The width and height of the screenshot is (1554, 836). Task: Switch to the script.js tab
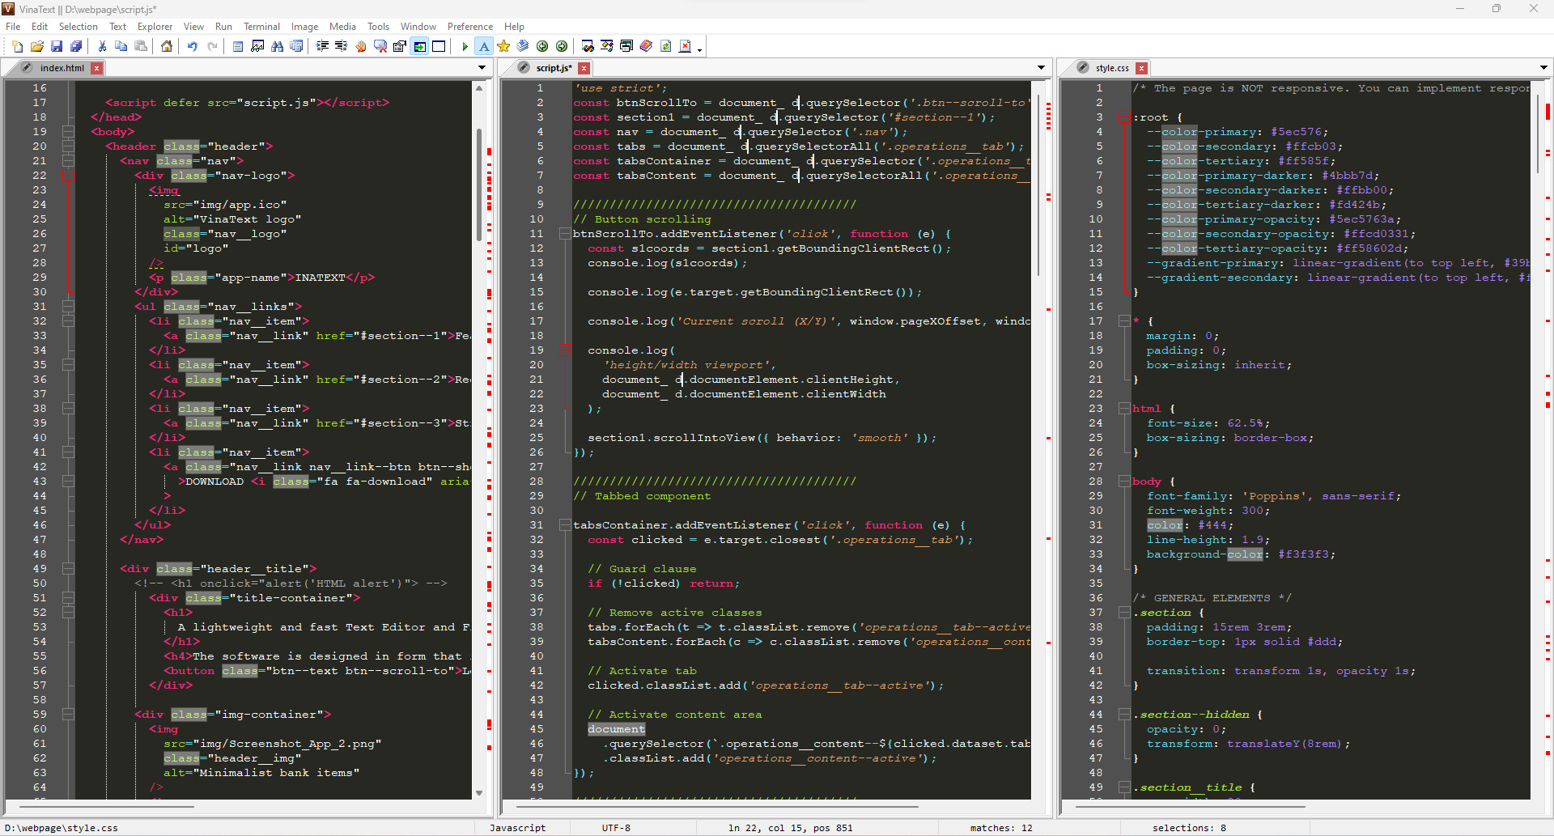(x=554, y=68)
